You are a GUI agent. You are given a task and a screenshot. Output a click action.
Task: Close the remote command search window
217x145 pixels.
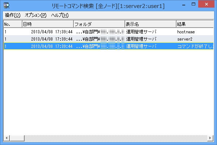click(207, 4)
